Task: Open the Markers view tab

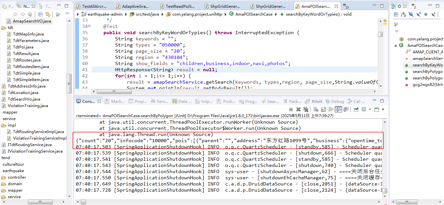Action: [114, 101]
